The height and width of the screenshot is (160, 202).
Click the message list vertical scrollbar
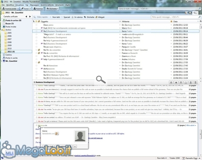(x=201, y=52)
